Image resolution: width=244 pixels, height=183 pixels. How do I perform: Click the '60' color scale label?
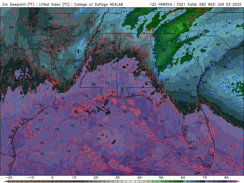pos(183,178)
